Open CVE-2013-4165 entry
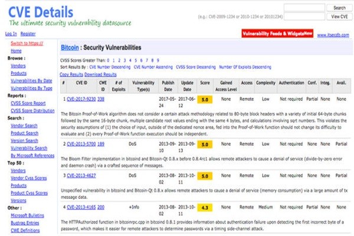354x236 pixels. click(81, 207)
